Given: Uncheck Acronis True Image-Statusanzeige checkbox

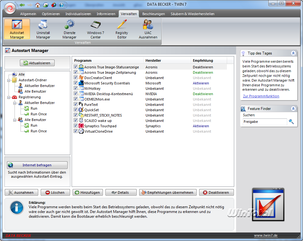Looking at the screenshot, I should [75, 67].
